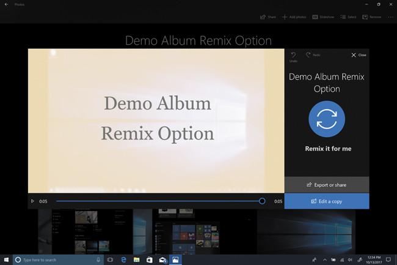
Task: Open the more options ellipsis menu
Action: coord(390,17)
